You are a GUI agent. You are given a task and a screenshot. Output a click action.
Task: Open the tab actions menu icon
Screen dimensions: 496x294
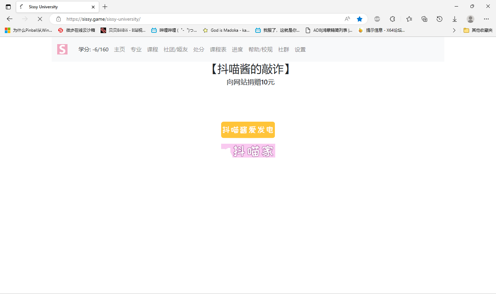point(8,7)
